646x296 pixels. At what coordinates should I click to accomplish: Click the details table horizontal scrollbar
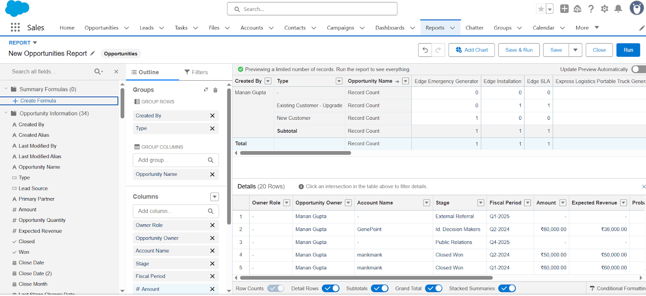pos(366,278)
